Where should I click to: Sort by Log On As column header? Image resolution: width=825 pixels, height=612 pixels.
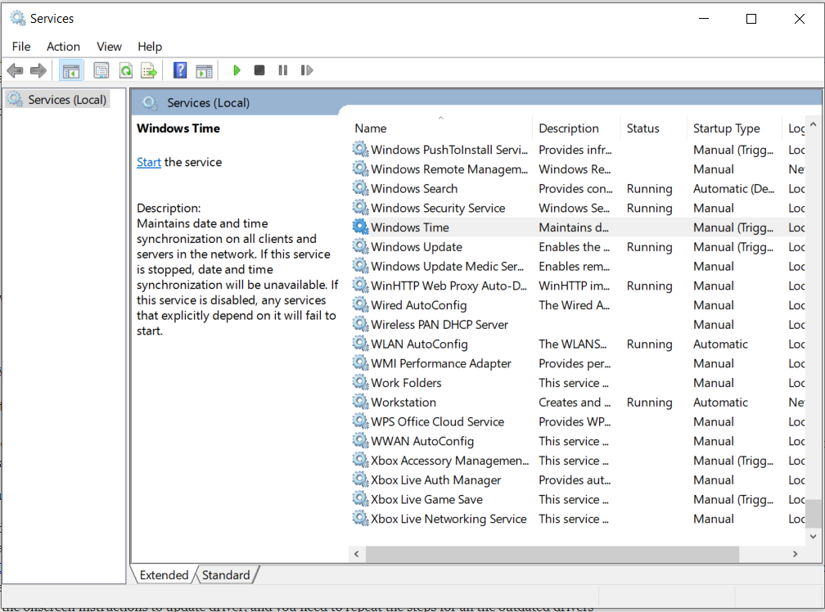coord(795,128)
